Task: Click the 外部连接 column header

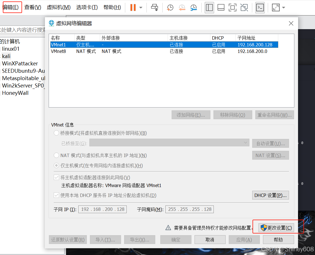Action: (134, 38)
